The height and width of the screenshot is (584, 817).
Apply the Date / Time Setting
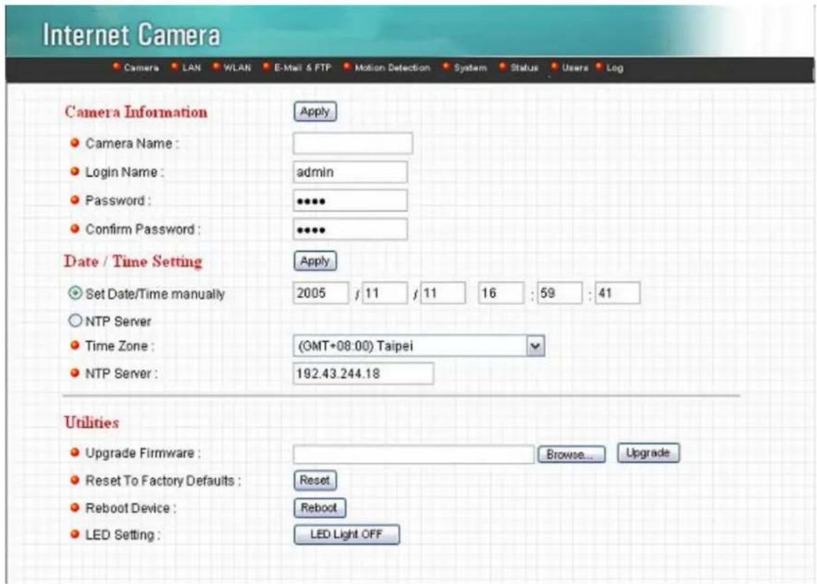(315, 261)
